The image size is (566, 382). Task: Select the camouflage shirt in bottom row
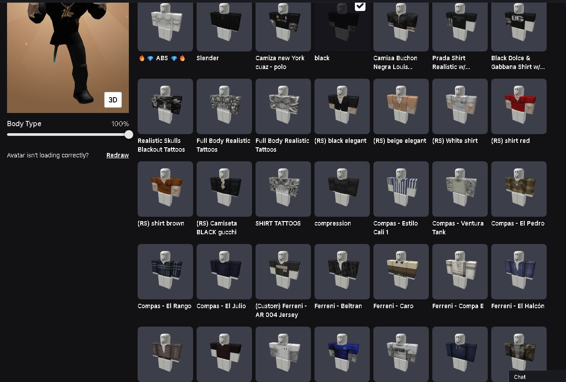pyautogui.click(x=519, y=354)
